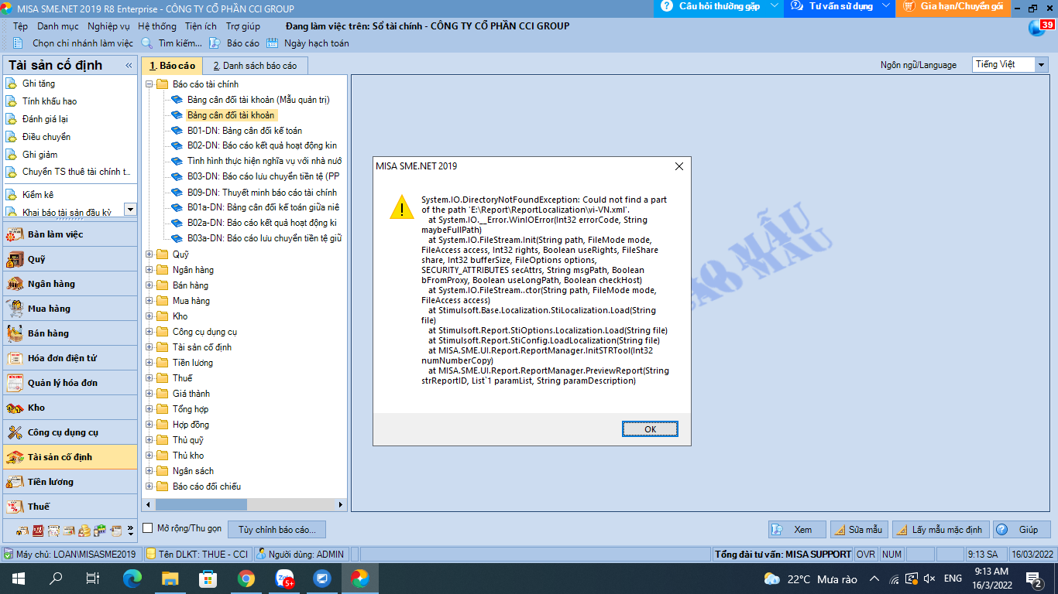This screenshot has width=1058, height=594.
Task: Open Google Chrome from the taskbar
Action: coord(246,579)
